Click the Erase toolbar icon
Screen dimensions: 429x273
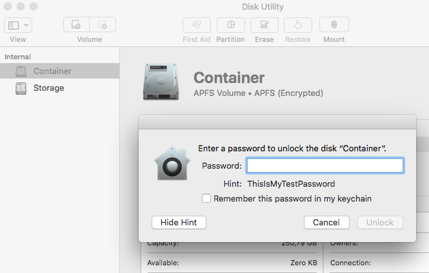point(264,25)
